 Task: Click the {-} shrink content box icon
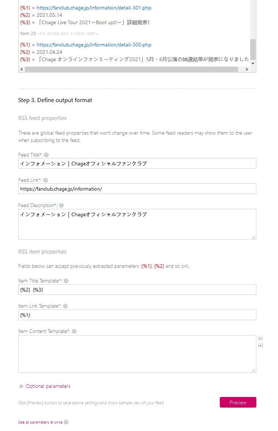pos(260,338)
